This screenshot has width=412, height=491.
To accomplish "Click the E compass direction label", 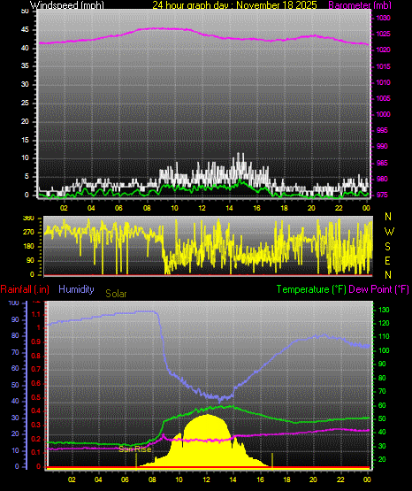I will click(x=387, y=261).
